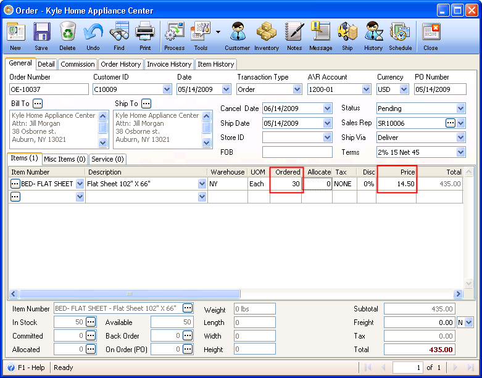The width and height of the screenshot is (482, 378).
Task: Expand the Store ID dropdown
Action: pyautogui.click(x=327, y=138)
